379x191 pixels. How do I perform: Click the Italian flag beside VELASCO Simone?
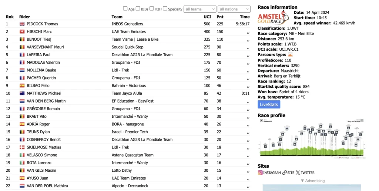click(22, 155)
